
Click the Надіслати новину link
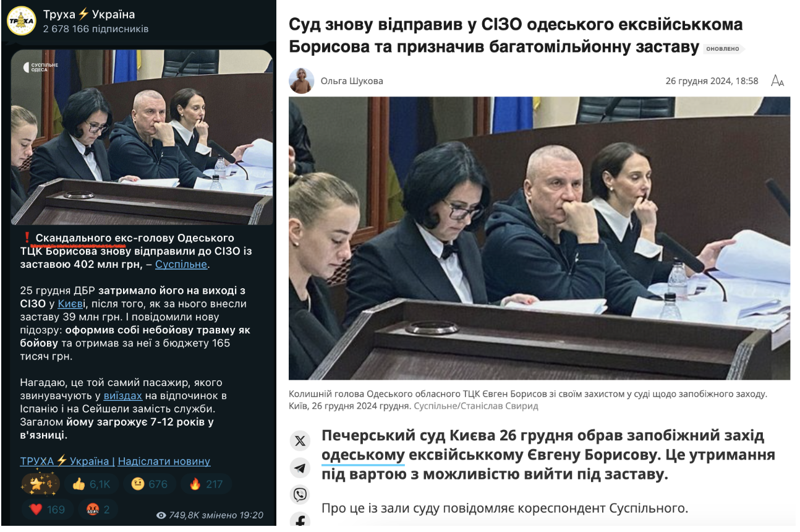point(164,461)
